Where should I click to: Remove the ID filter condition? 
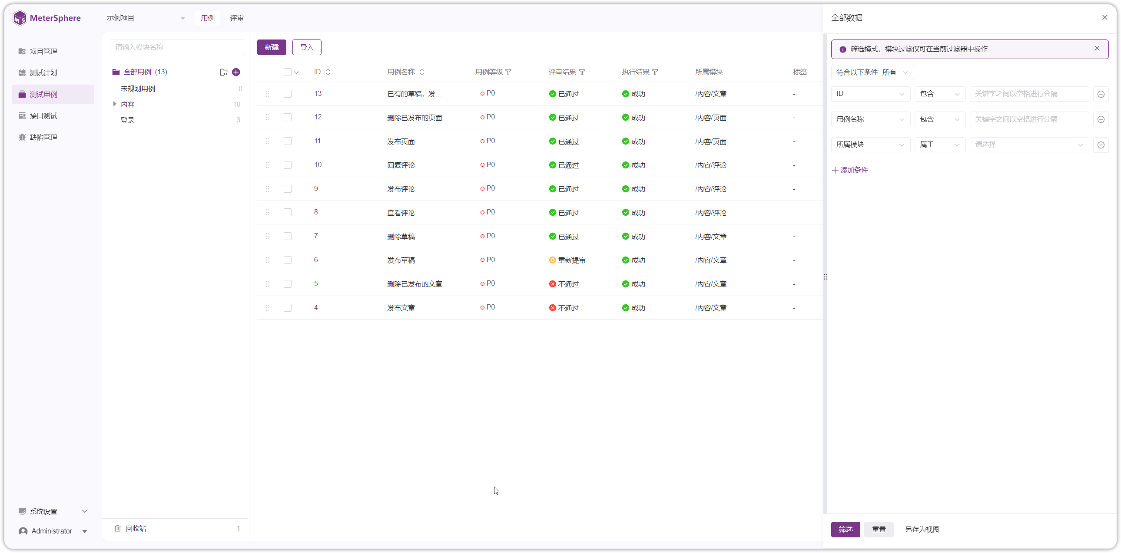(x=1101, y=94)
